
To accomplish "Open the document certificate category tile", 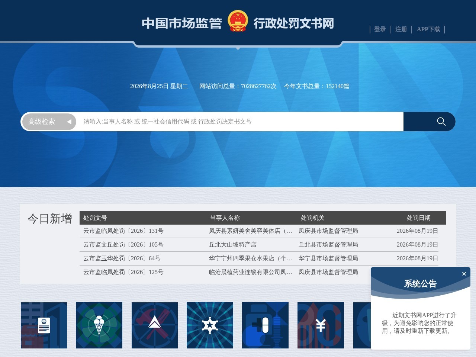I will (x=44, y=325).
